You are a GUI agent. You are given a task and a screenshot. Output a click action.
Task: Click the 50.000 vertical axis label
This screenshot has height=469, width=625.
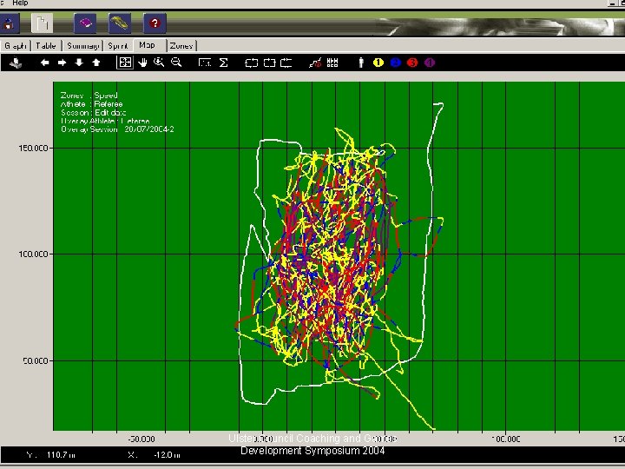35,360
